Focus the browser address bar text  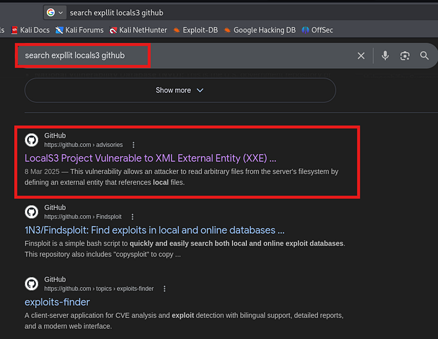click(x=116, y=13)
